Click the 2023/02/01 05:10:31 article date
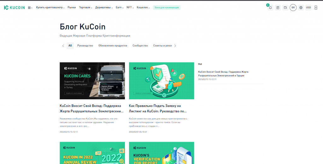 point(138,132)
